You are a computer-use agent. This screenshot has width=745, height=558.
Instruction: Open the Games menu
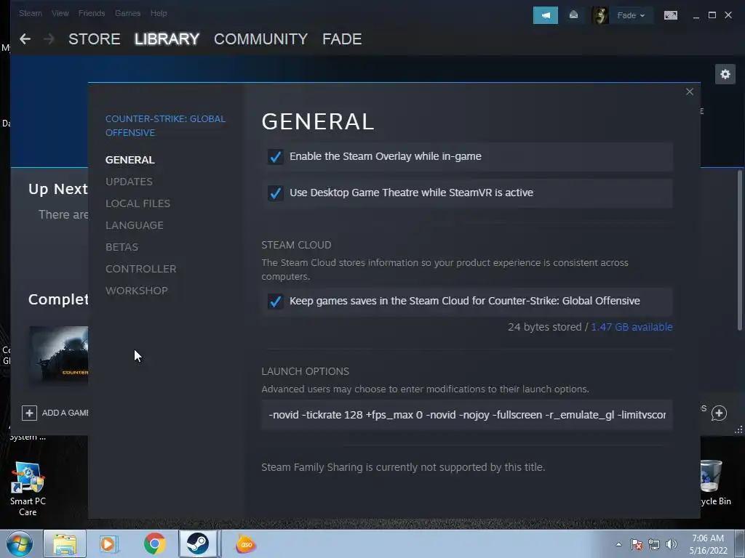[127, 13]
